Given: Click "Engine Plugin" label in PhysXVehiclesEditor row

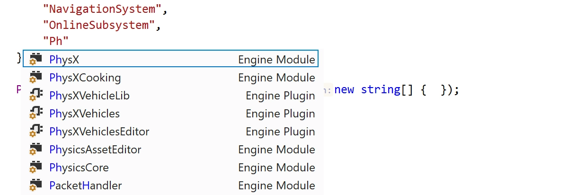Looking at the screenshot, I should (280, 132).
